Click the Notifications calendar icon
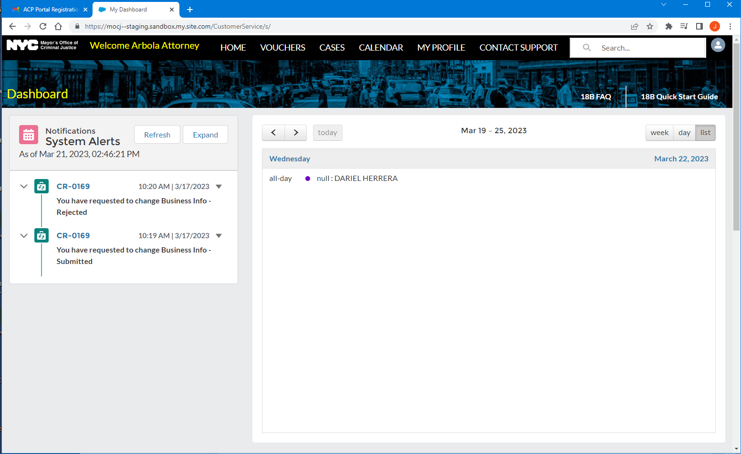The image size is (741, 454). [x=29, y=135]
